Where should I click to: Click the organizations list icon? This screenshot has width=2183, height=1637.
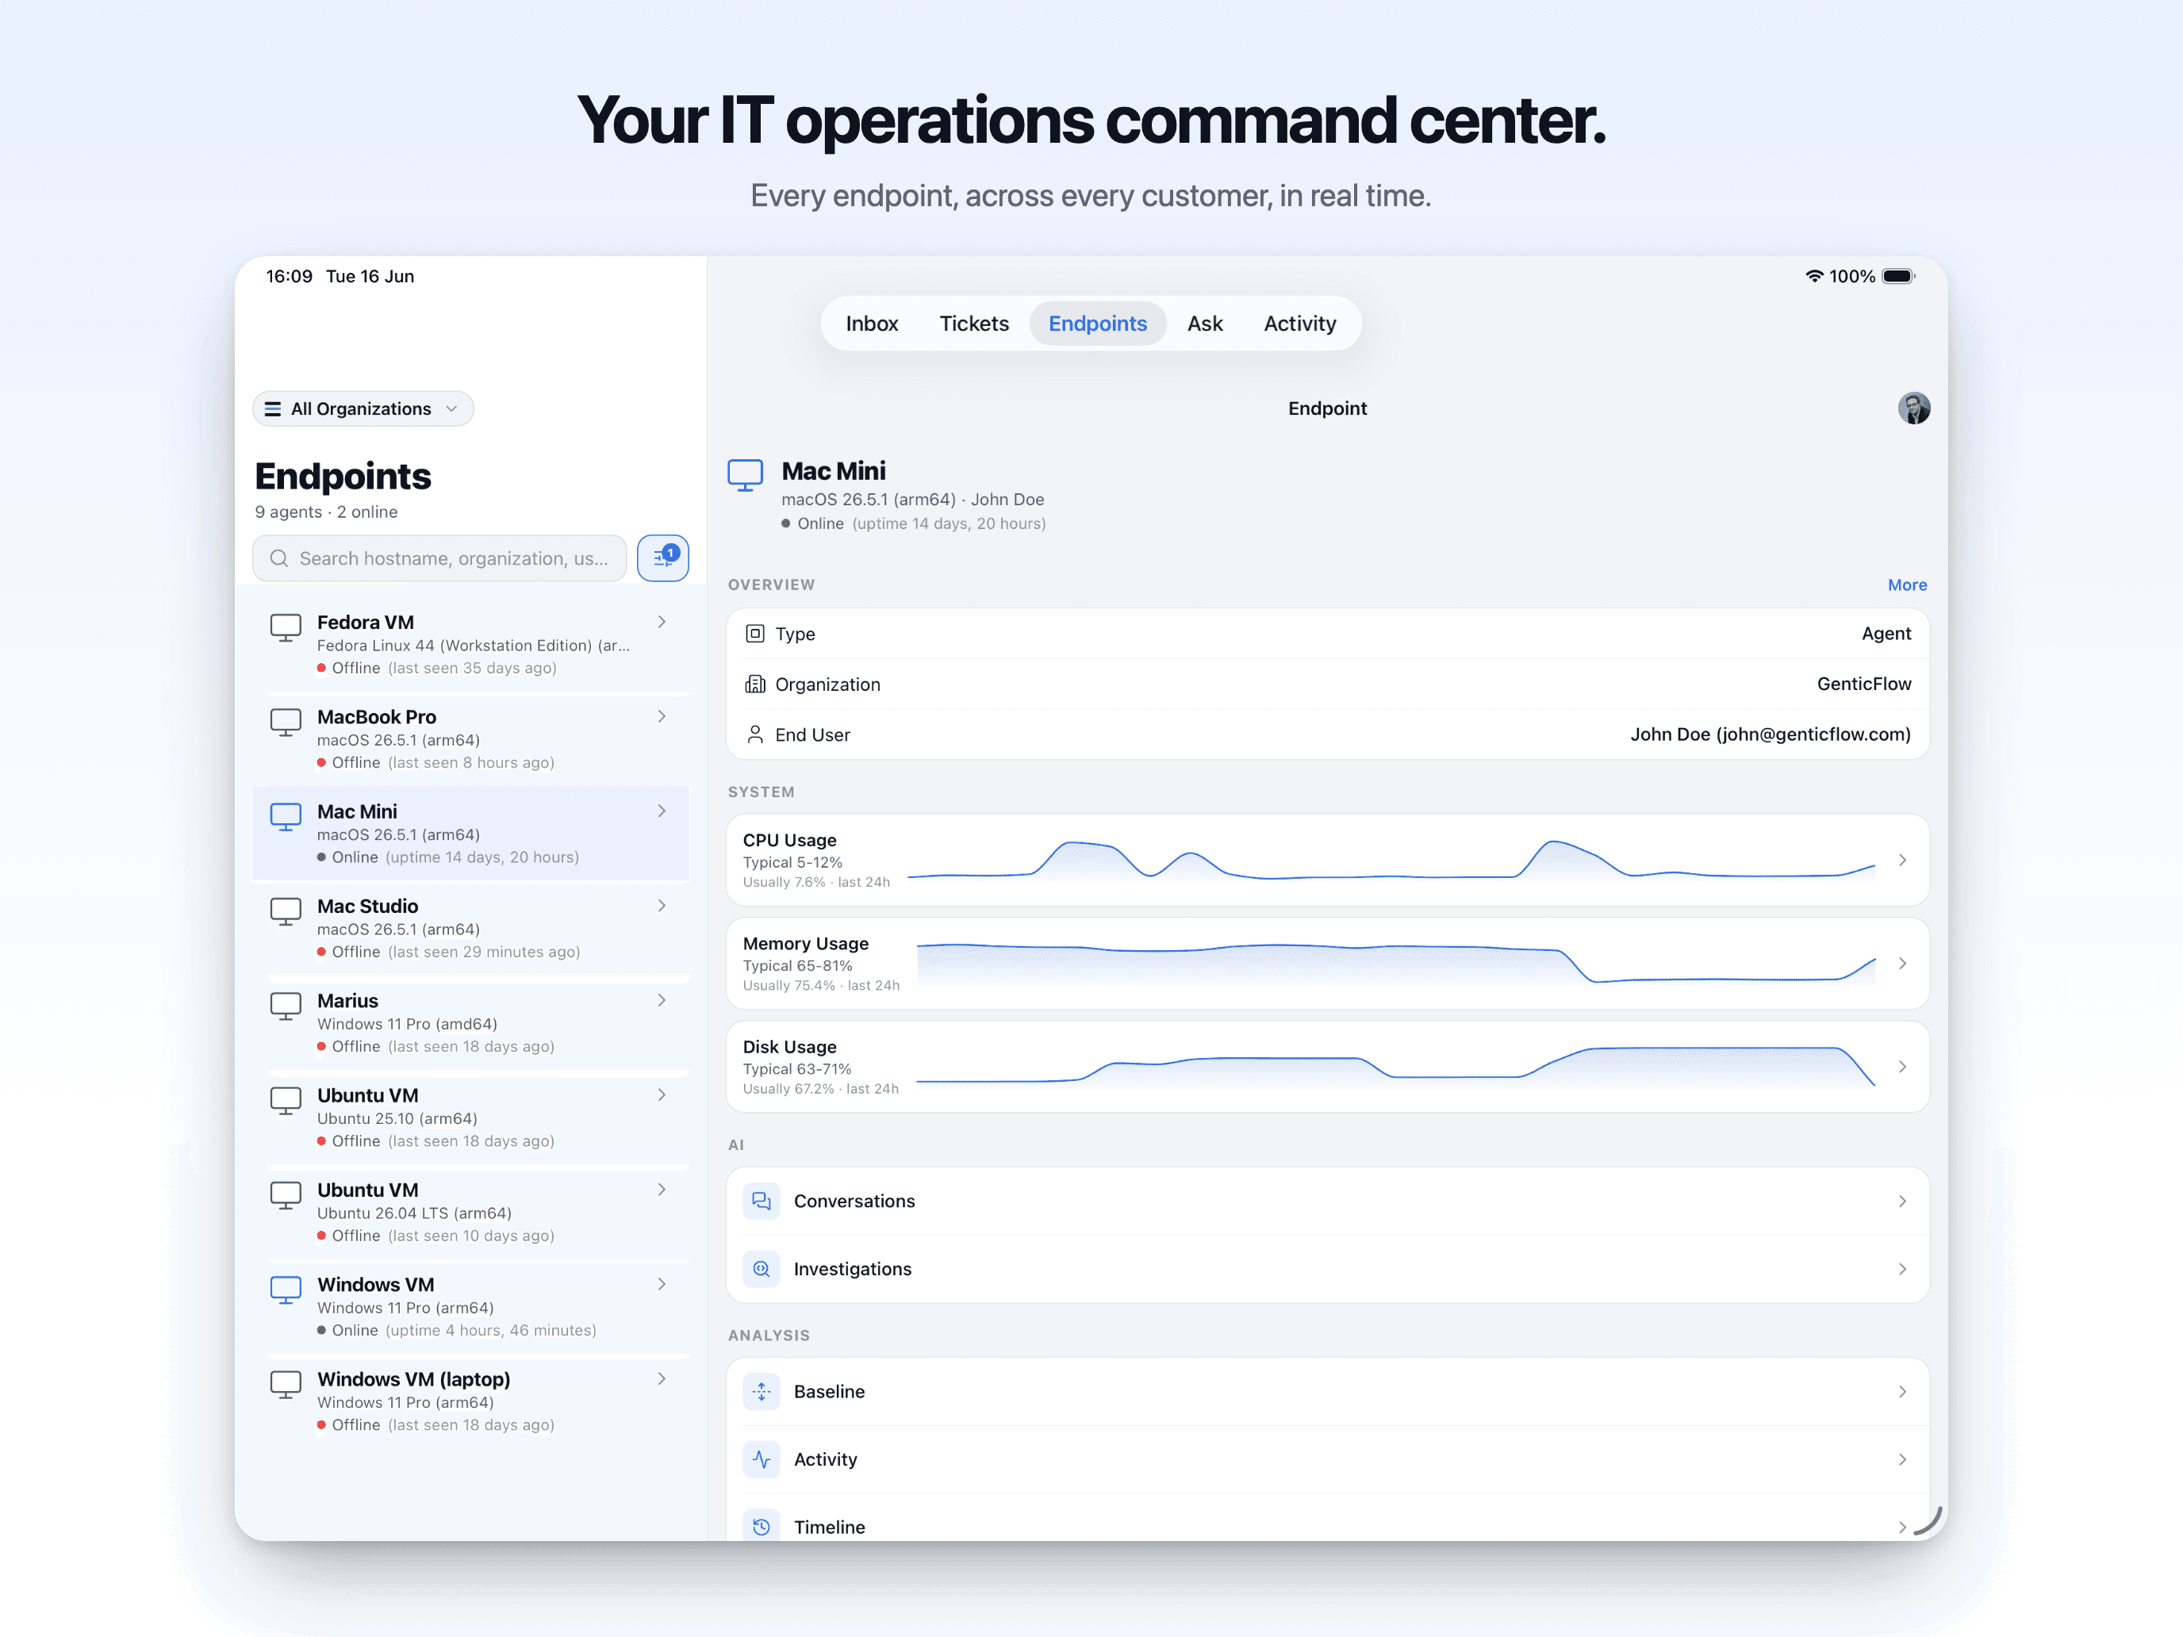[274, 408]
